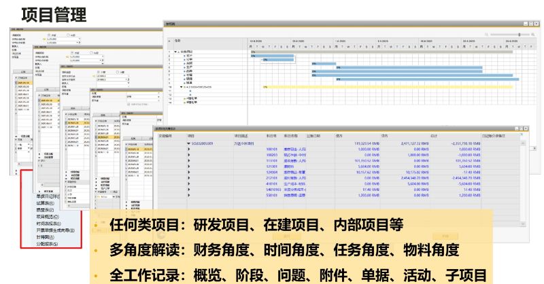Expand the 121301 account row
The height and width of the screenshot is (284, 544).
click(189, 166)
